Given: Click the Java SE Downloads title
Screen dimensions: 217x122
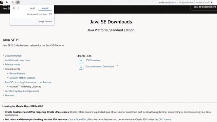Looking at the screenshot, I should pos(111,22).
